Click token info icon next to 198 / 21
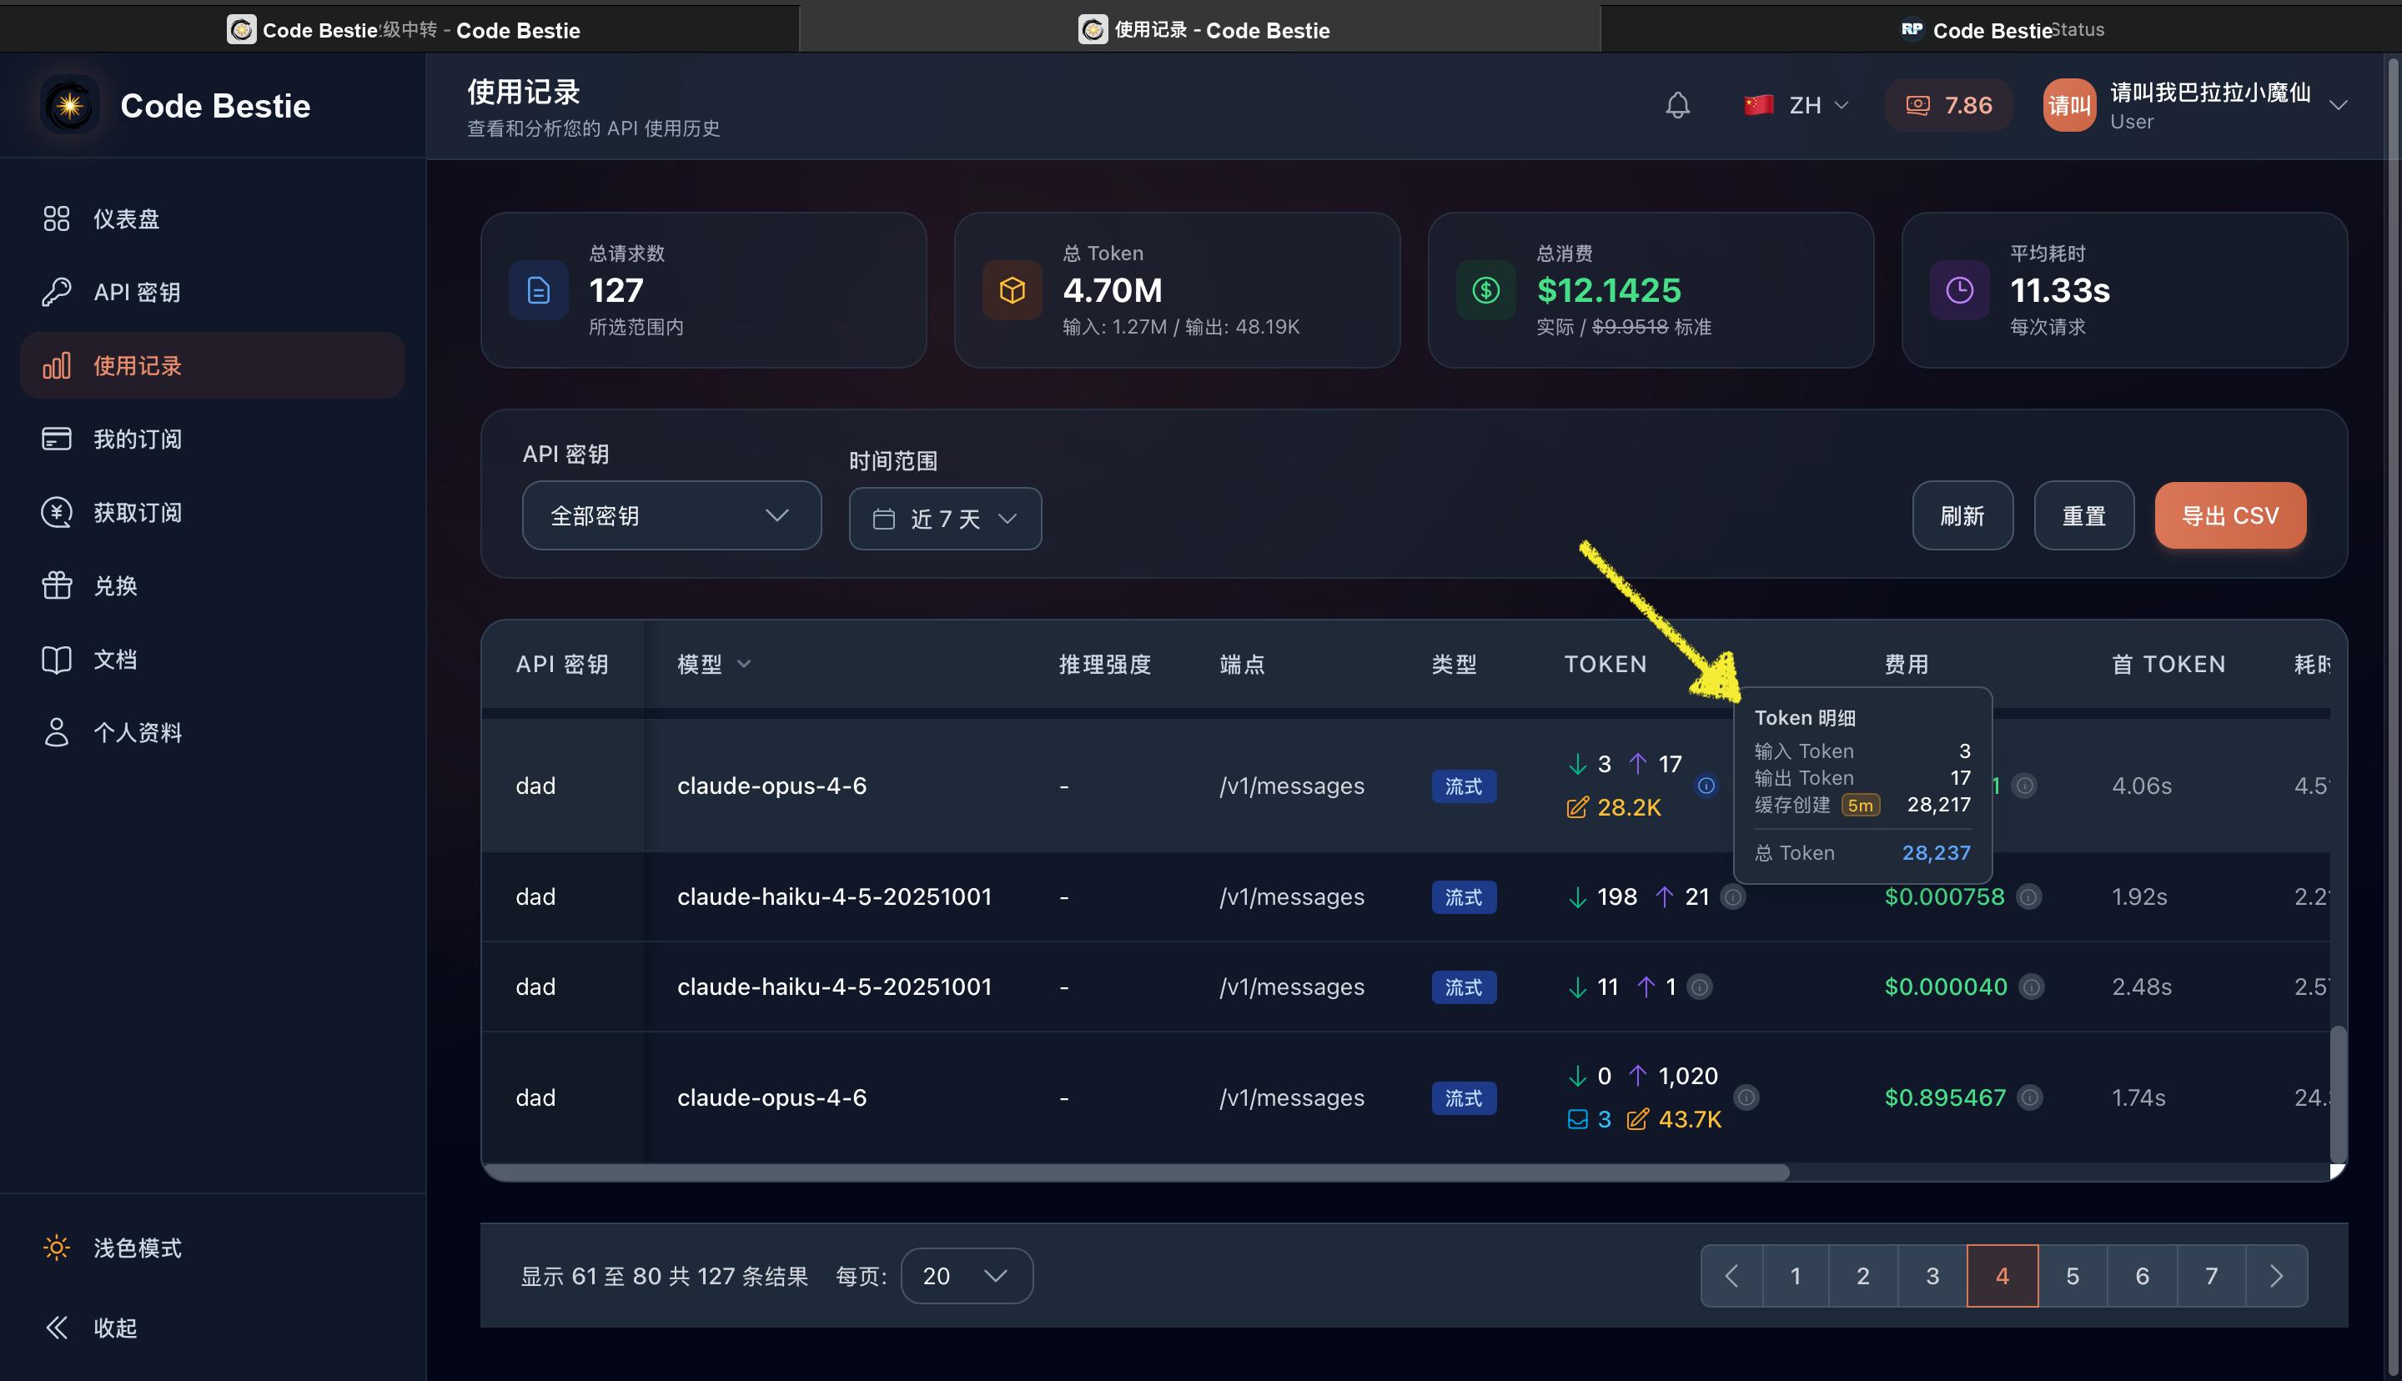2402x1381 pixels. 1732,896
